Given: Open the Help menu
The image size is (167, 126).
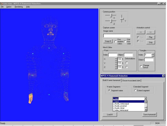Looking at the screenshot, I should pyautogui.click(x=28, y=7).
